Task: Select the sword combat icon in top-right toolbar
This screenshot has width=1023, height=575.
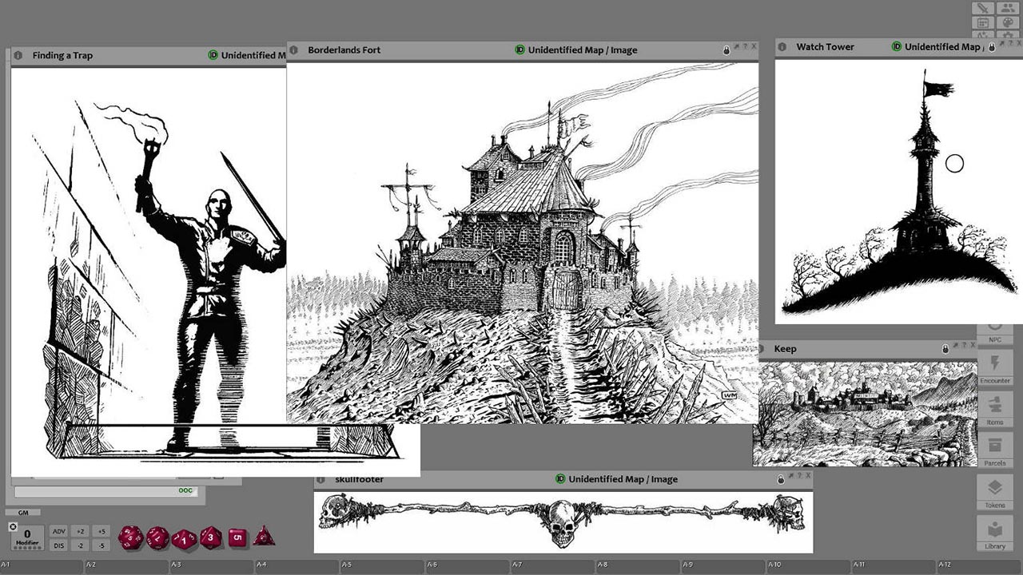Action: click(x=981, y=8)
